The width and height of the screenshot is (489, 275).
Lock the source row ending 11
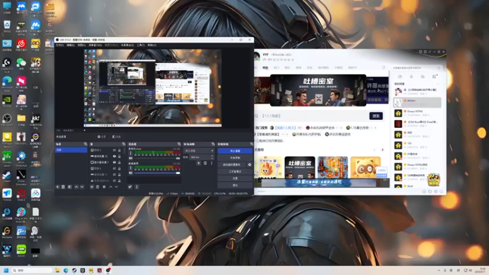tap(119, 175)
